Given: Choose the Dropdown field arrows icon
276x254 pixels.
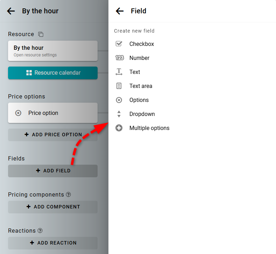Looking at the screenshot, I should (x=119, y=114).
